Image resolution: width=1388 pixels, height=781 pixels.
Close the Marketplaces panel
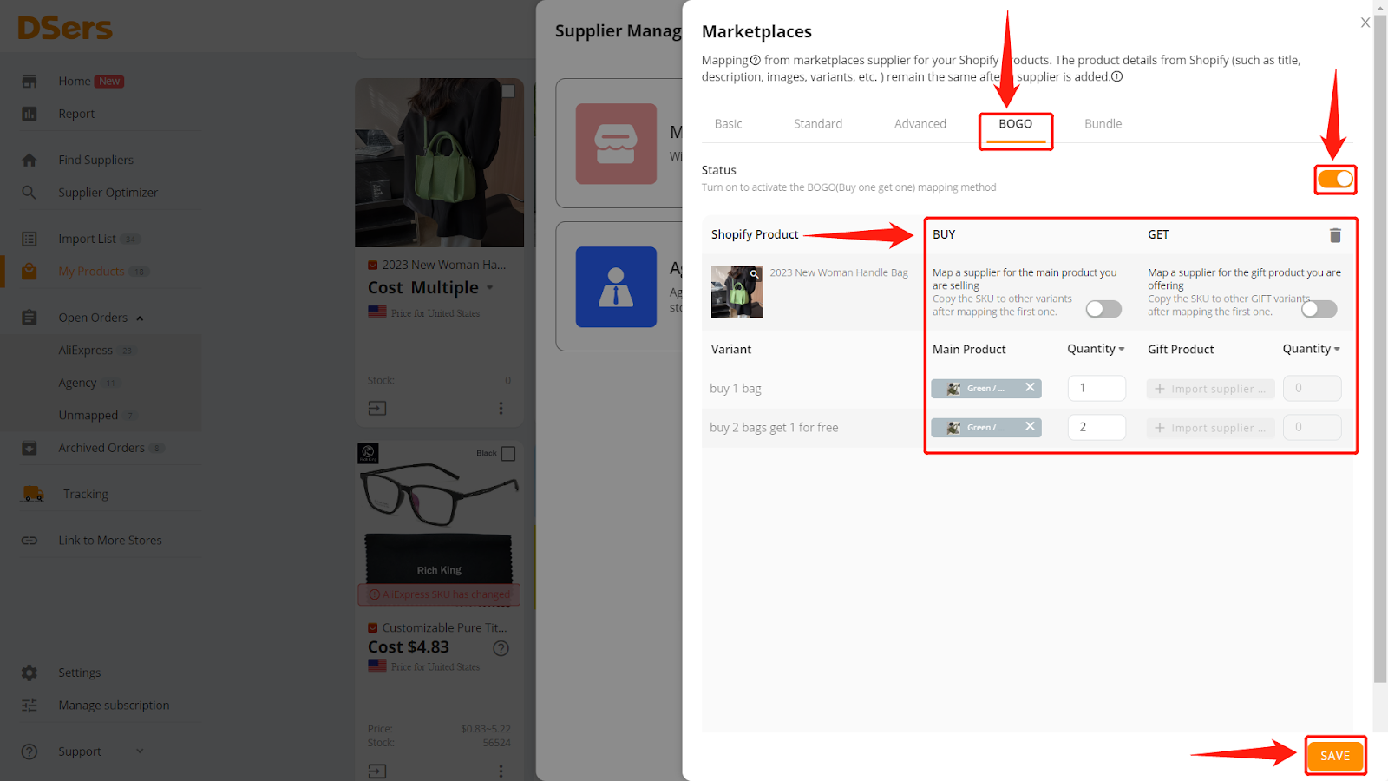1365,23
